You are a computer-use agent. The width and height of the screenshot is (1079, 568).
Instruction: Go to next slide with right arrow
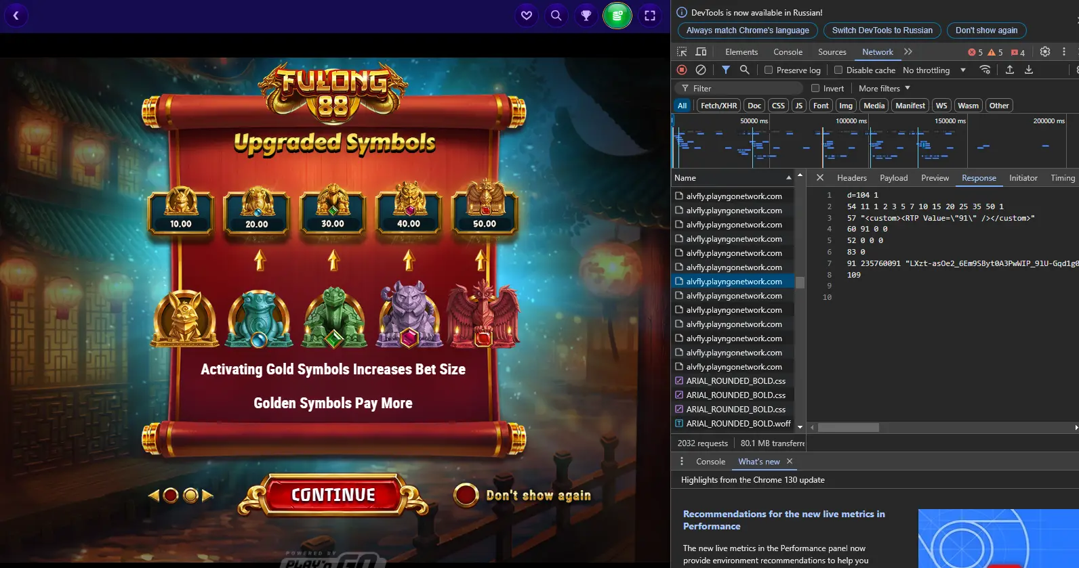point(207,496)
